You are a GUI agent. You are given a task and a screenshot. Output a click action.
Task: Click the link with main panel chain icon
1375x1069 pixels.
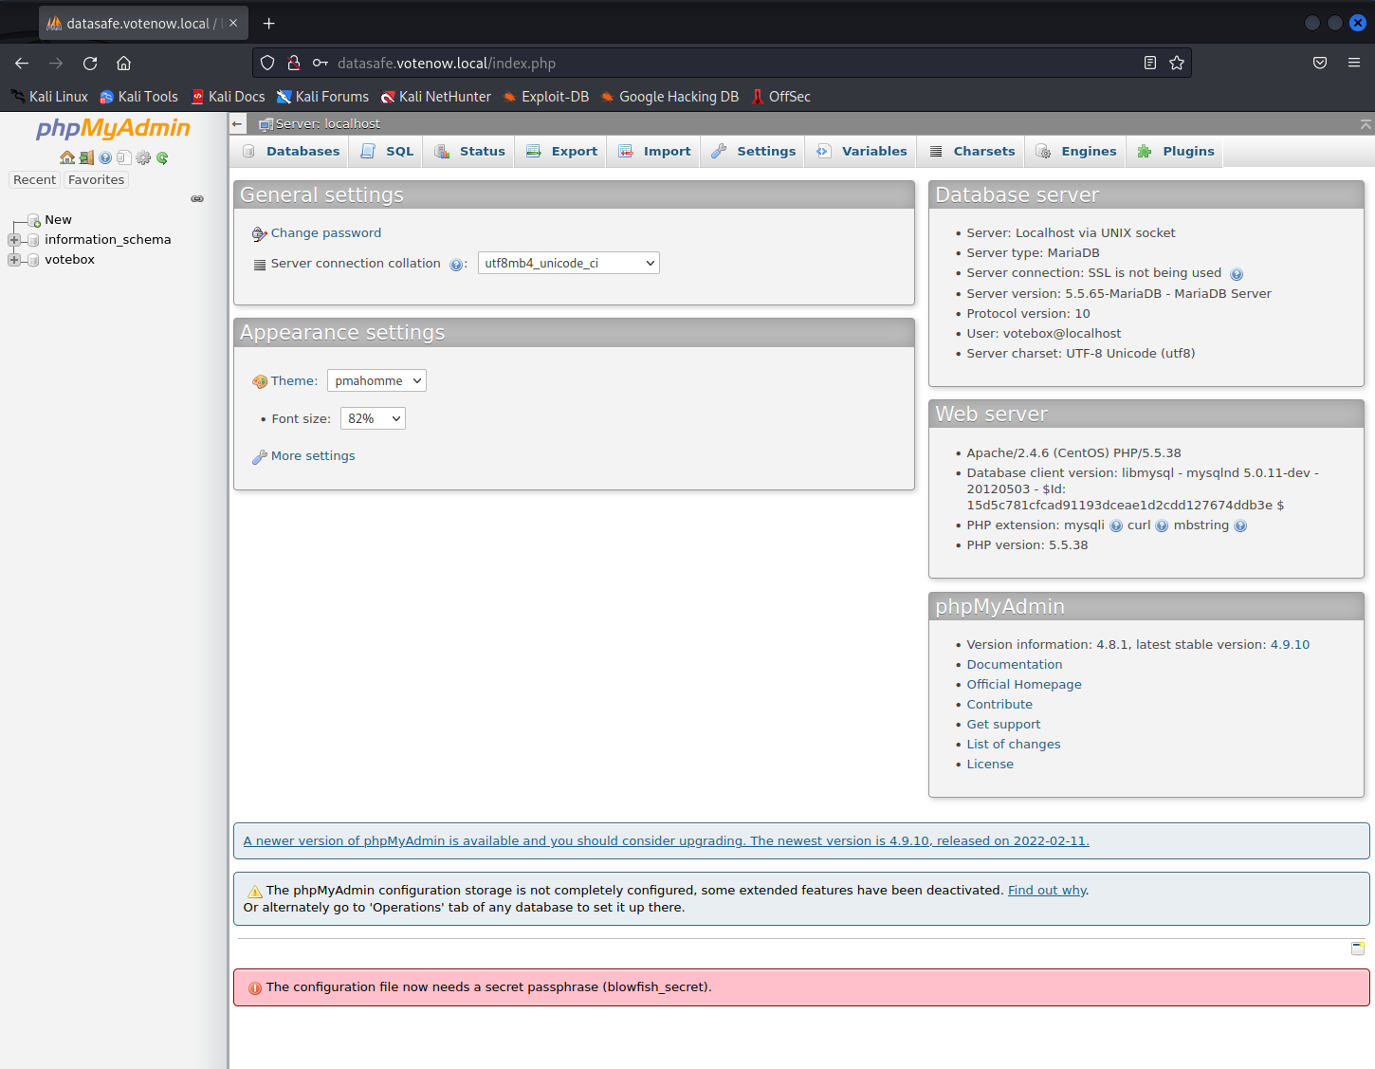click(x=197, y=199)
